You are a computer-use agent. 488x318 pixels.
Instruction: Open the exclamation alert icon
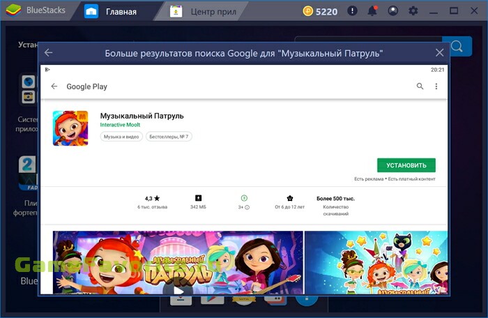coord(352,11)
